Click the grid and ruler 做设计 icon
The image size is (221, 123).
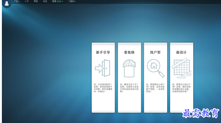[181, 68]
